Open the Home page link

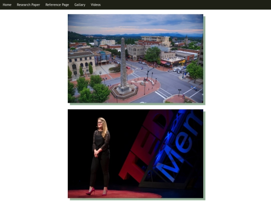7,5
